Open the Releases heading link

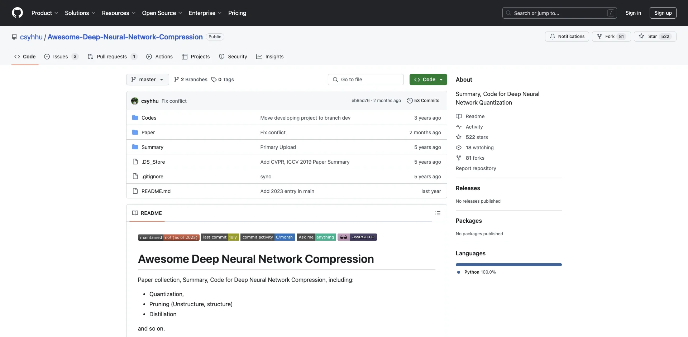tap(468, 188)
